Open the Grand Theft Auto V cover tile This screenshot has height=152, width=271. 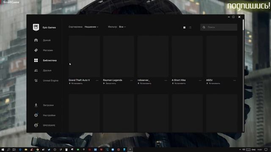pyautogui.click(x=84, y=56)
